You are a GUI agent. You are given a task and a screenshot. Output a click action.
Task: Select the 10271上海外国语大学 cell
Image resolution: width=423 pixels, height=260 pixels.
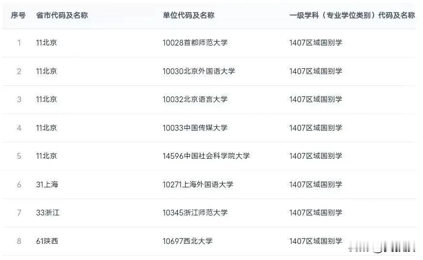pos(198,184)
